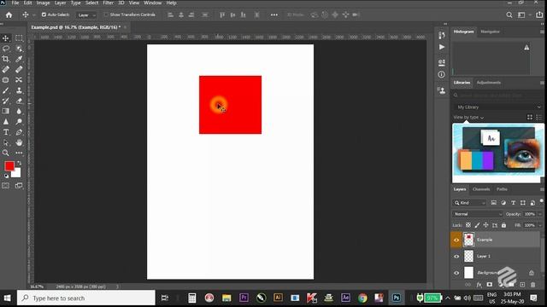
Task: Open the File menu
Action: [15, 3]
